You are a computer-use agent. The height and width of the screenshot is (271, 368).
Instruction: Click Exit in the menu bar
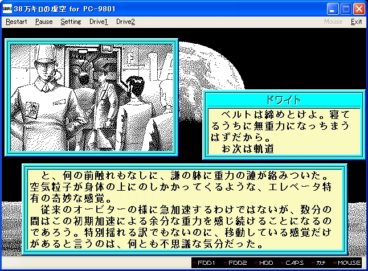[x=356, y=22]
